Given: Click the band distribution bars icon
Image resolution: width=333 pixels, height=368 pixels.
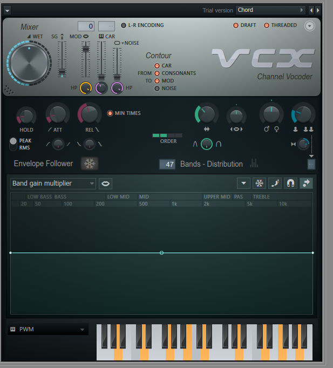Looking at the screenshot, I should 254,163.
